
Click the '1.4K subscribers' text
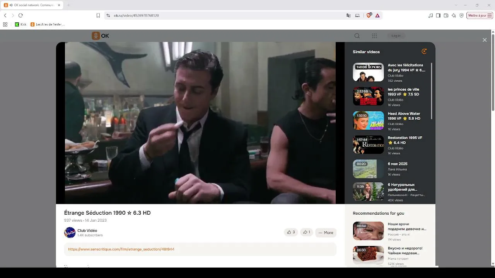90,236
